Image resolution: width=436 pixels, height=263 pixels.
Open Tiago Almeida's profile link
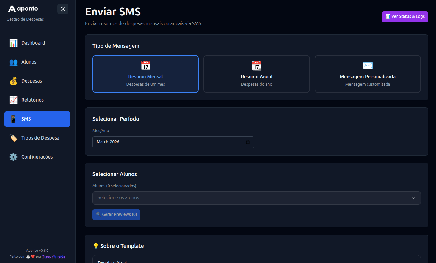(54, 256)
